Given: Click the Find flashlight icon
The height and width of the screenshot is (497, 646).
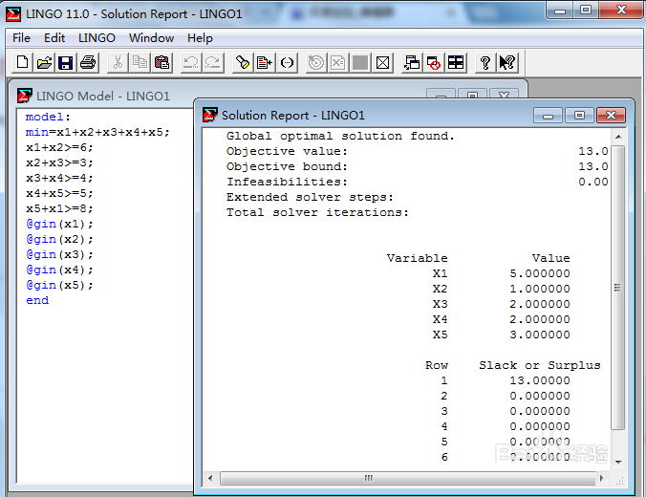Looking at the screenshot, I should coord(243,63).
